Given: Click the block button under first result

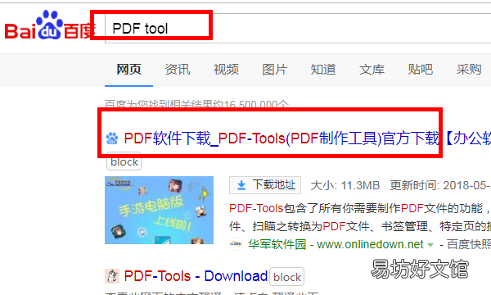Looking at the screenshot, I should [124, 162].
